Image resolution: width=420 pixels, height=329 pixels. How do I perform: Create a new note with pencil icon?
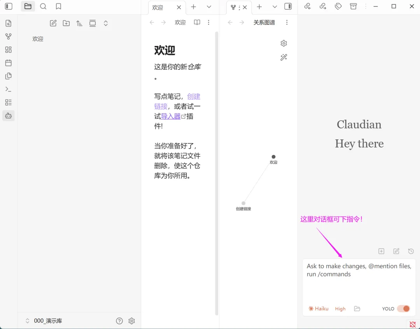click(53, 23)
